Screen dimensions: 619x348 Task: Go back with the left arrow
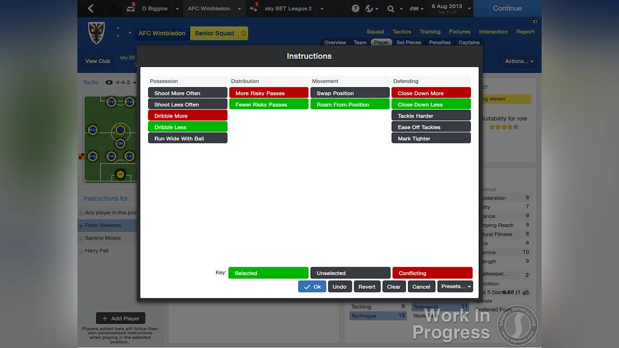[91, 8]
